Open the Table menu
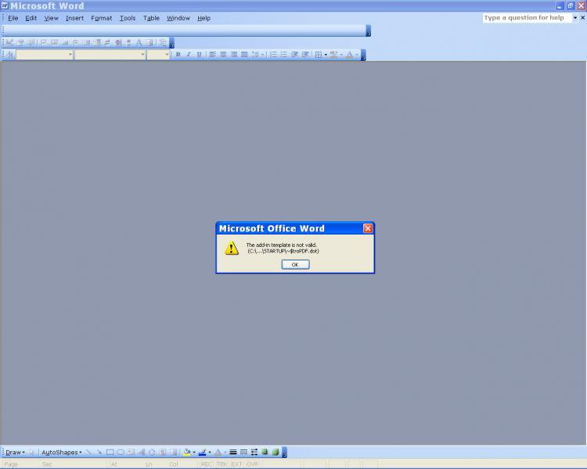 point(151,18)
